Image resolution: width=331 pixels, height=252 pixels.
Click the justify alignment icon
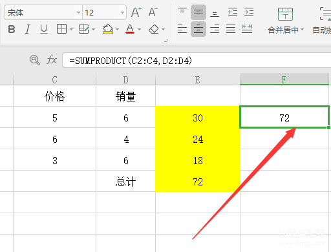231,29
